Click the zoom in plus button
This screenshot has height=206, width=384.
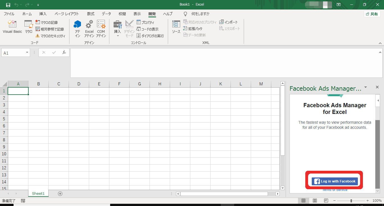coord(367,201)
